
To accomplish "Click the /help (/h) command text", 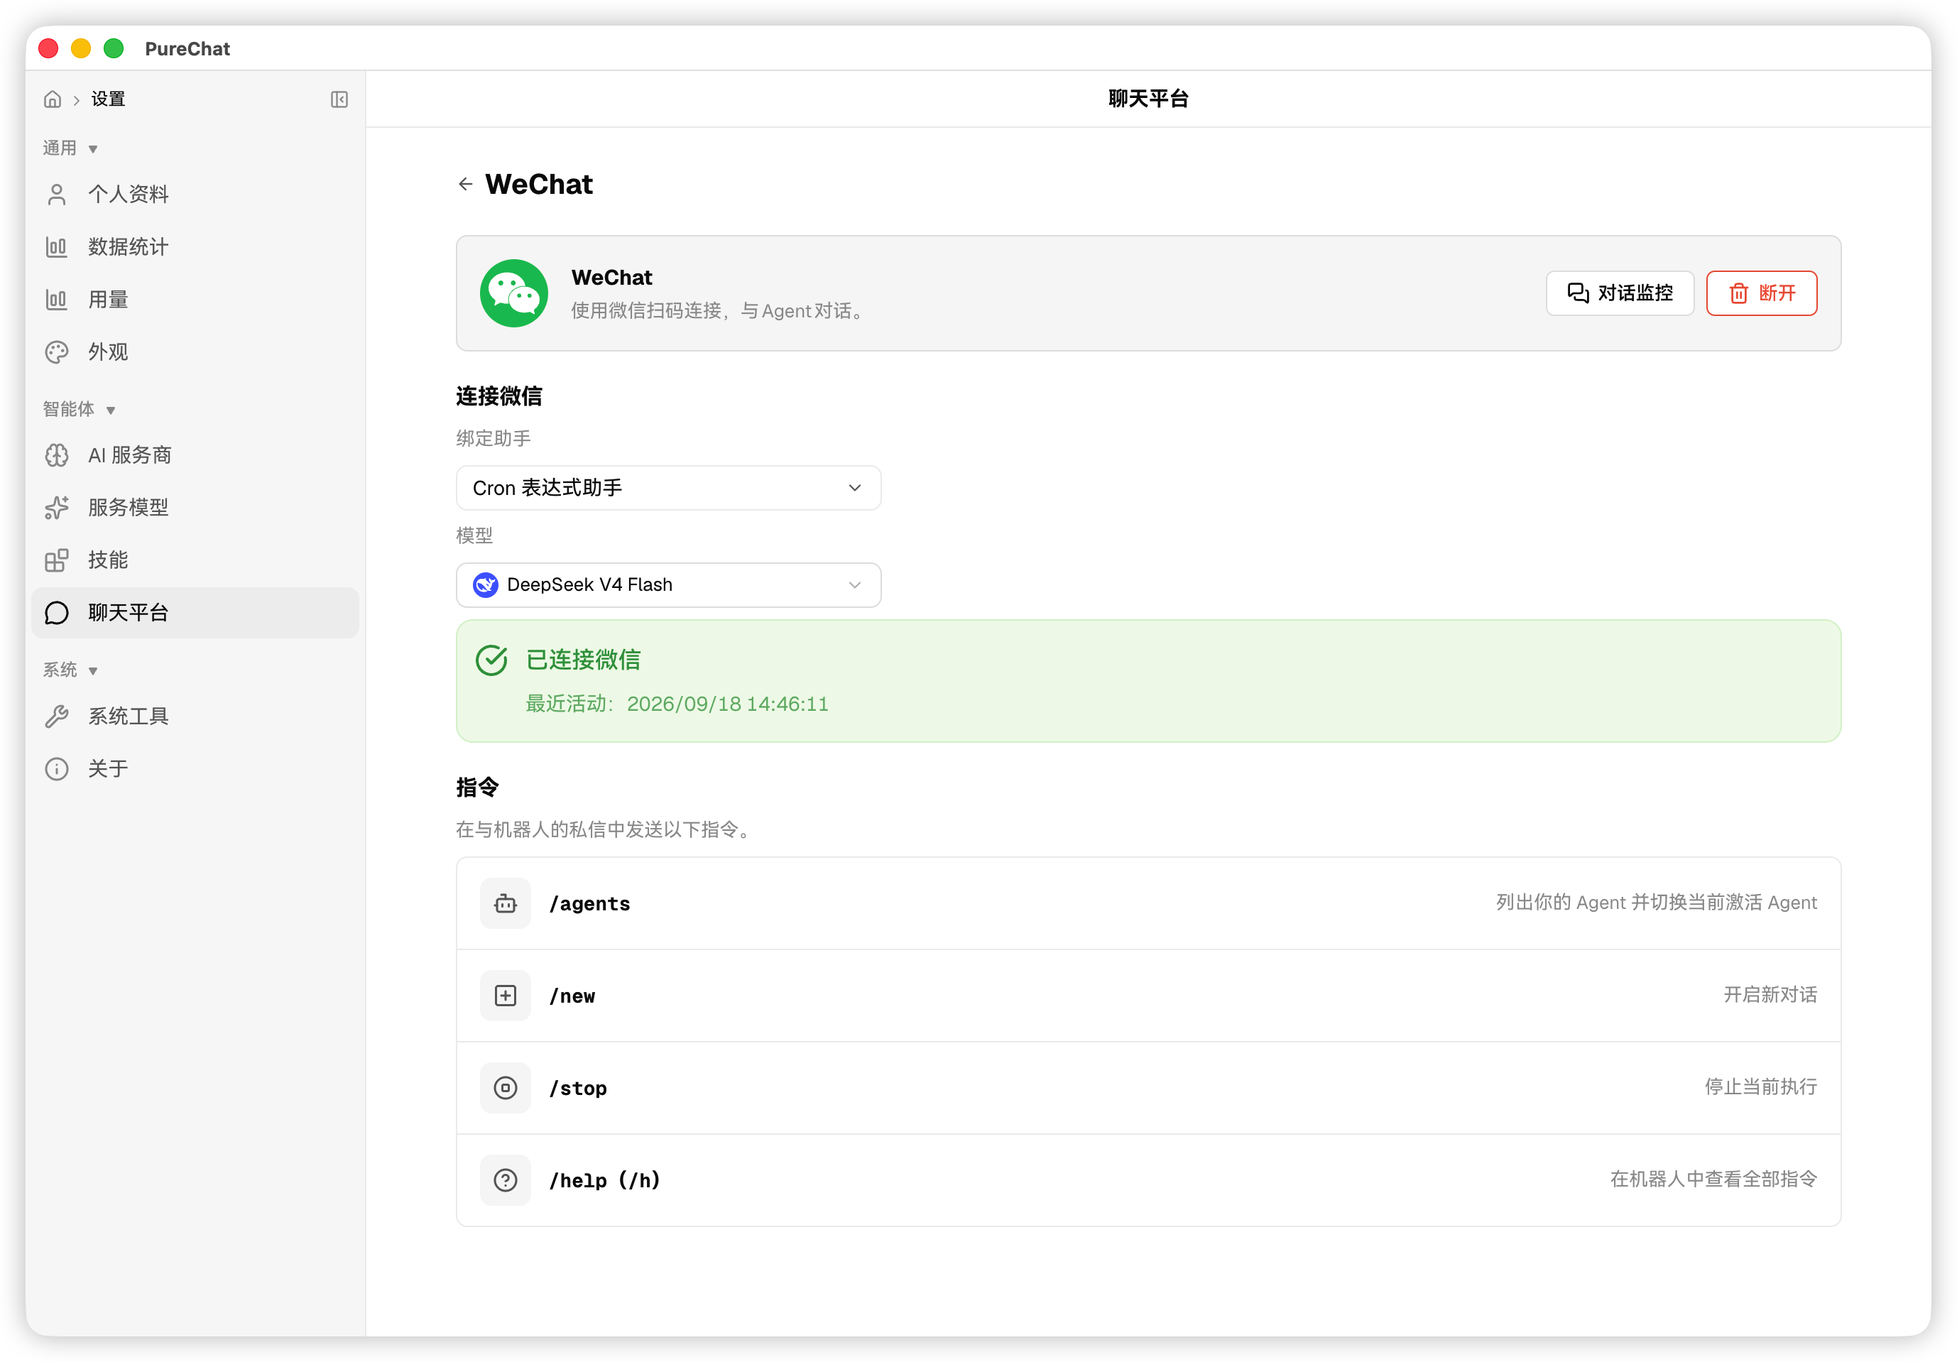I will coord(604,1180).
